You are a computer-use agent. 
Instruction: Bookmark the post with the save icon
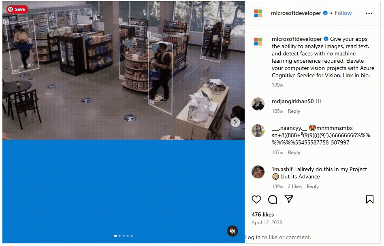point(369,199)
